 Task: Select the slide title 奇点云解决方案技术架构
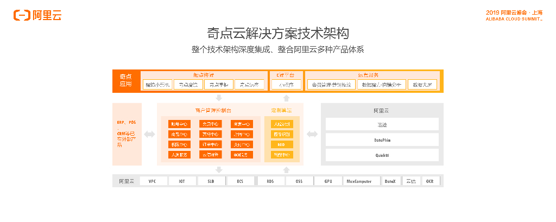(x=278, y=34)
